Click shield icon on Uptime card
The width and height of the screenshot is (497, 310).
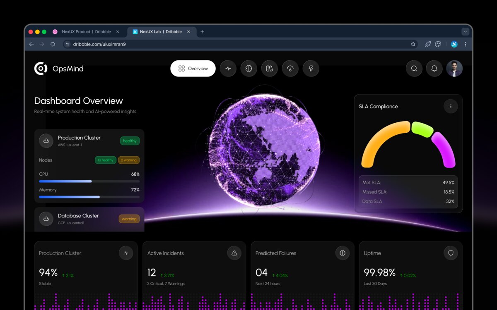tap(451, 253)
